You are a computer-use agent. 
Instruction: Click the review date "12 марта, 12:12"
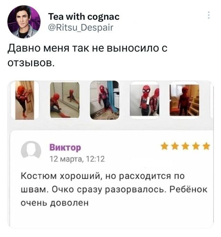tap(77, 159)
